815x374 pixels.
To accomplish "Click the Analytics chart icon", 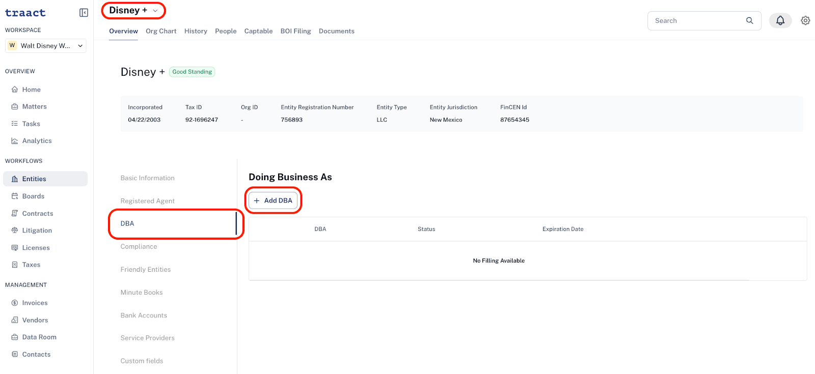I will click(x=15, y=141).
